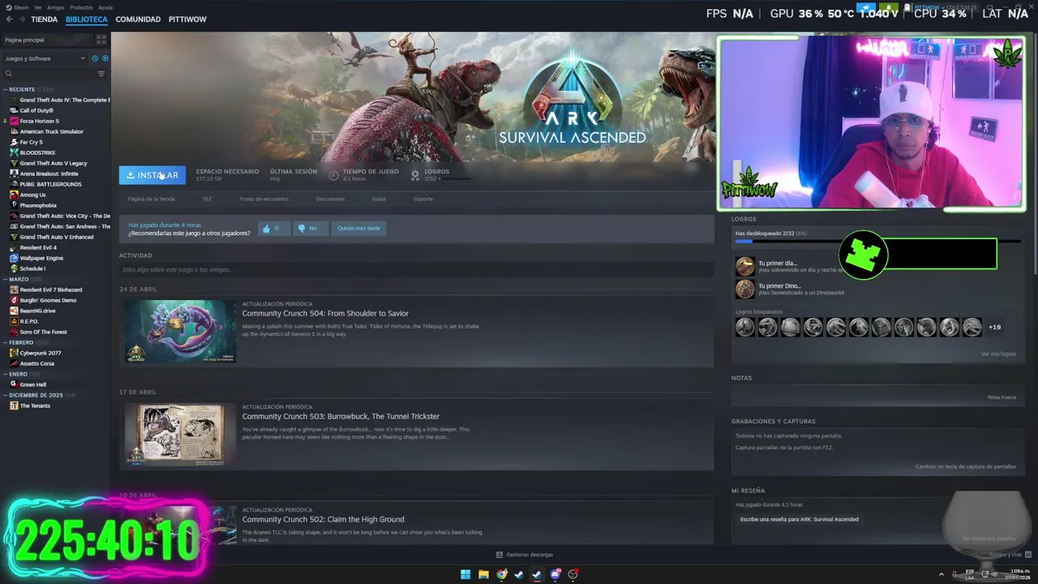
Task: Open the PITTIWOW profile tab
Action: (x=187, y=19)
